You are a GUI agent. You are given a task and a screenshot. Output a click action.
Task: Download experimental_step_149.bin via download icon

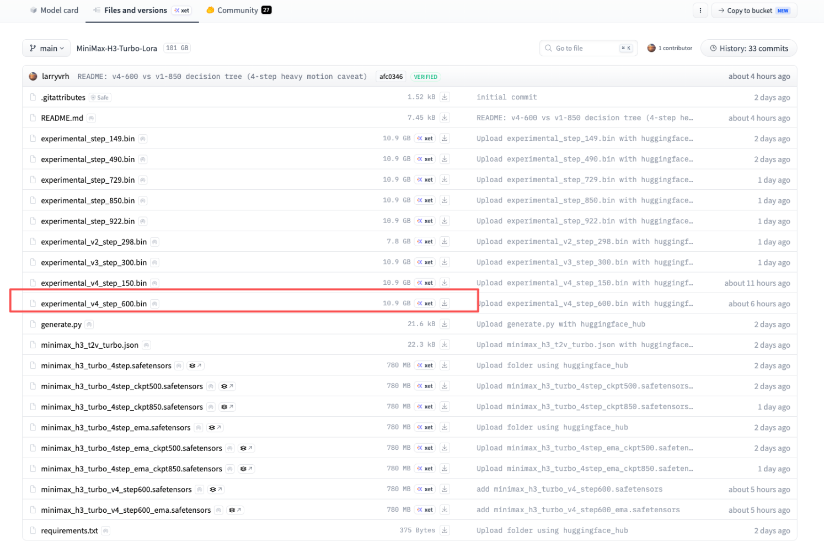pyautogui.click(x=445, y=139)
